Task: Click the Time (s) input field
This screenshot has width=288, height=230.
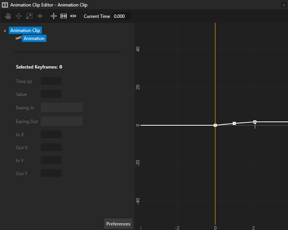Action: (51, 81)
